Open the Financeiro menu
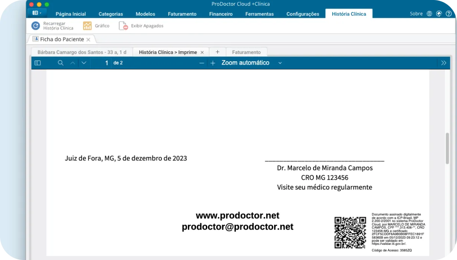457x260 pixels. tap(220, 14)
